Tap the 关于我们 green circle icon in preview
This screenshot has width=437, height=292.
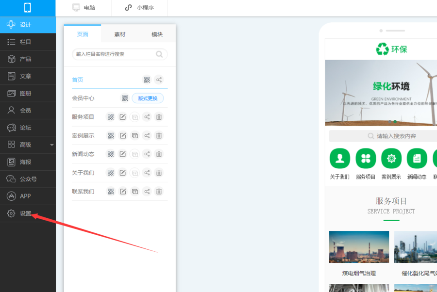340,159
